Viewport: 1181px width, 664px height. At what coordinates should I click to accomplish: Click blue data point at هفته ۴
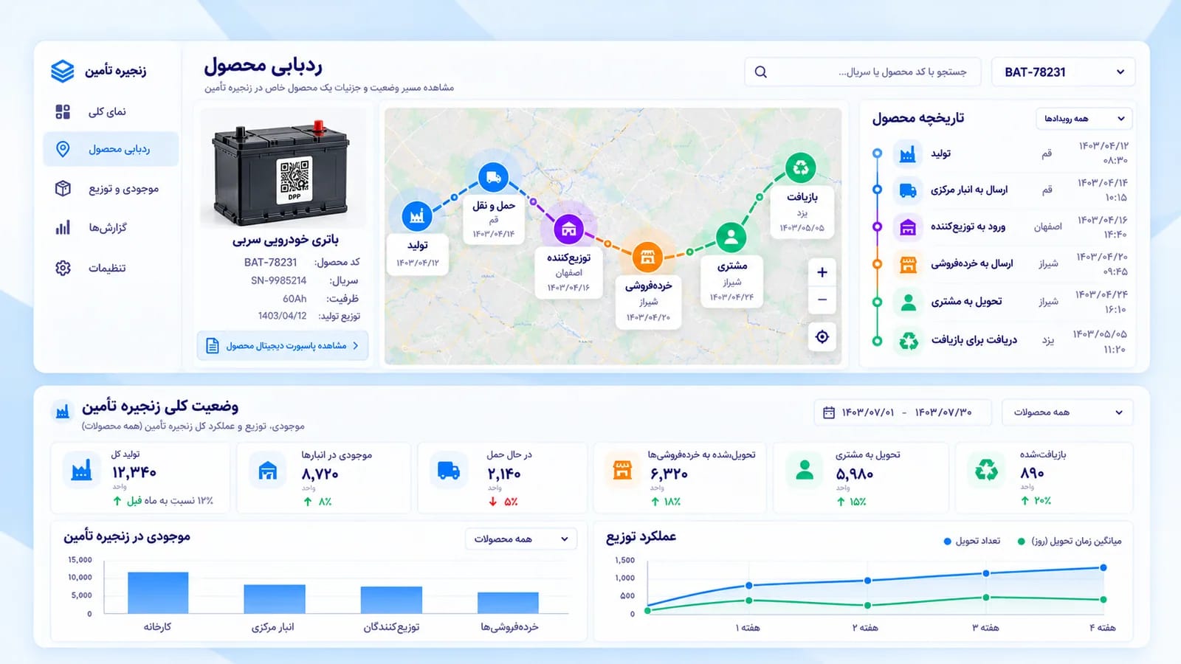pyautogui.click(x=1103, y=567)
